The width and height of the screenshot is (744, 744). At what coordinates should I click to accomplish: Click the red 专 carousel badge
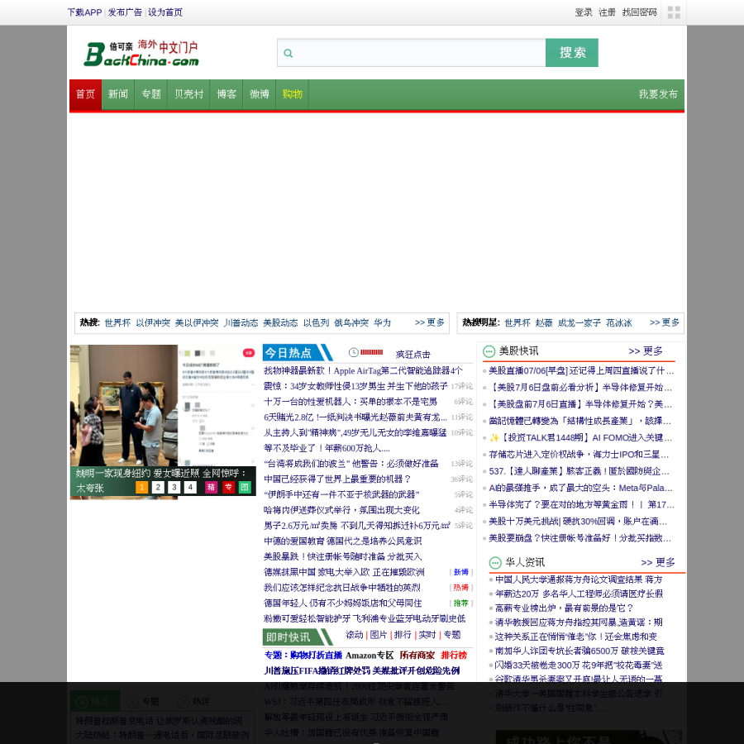[x=228, y=487]
